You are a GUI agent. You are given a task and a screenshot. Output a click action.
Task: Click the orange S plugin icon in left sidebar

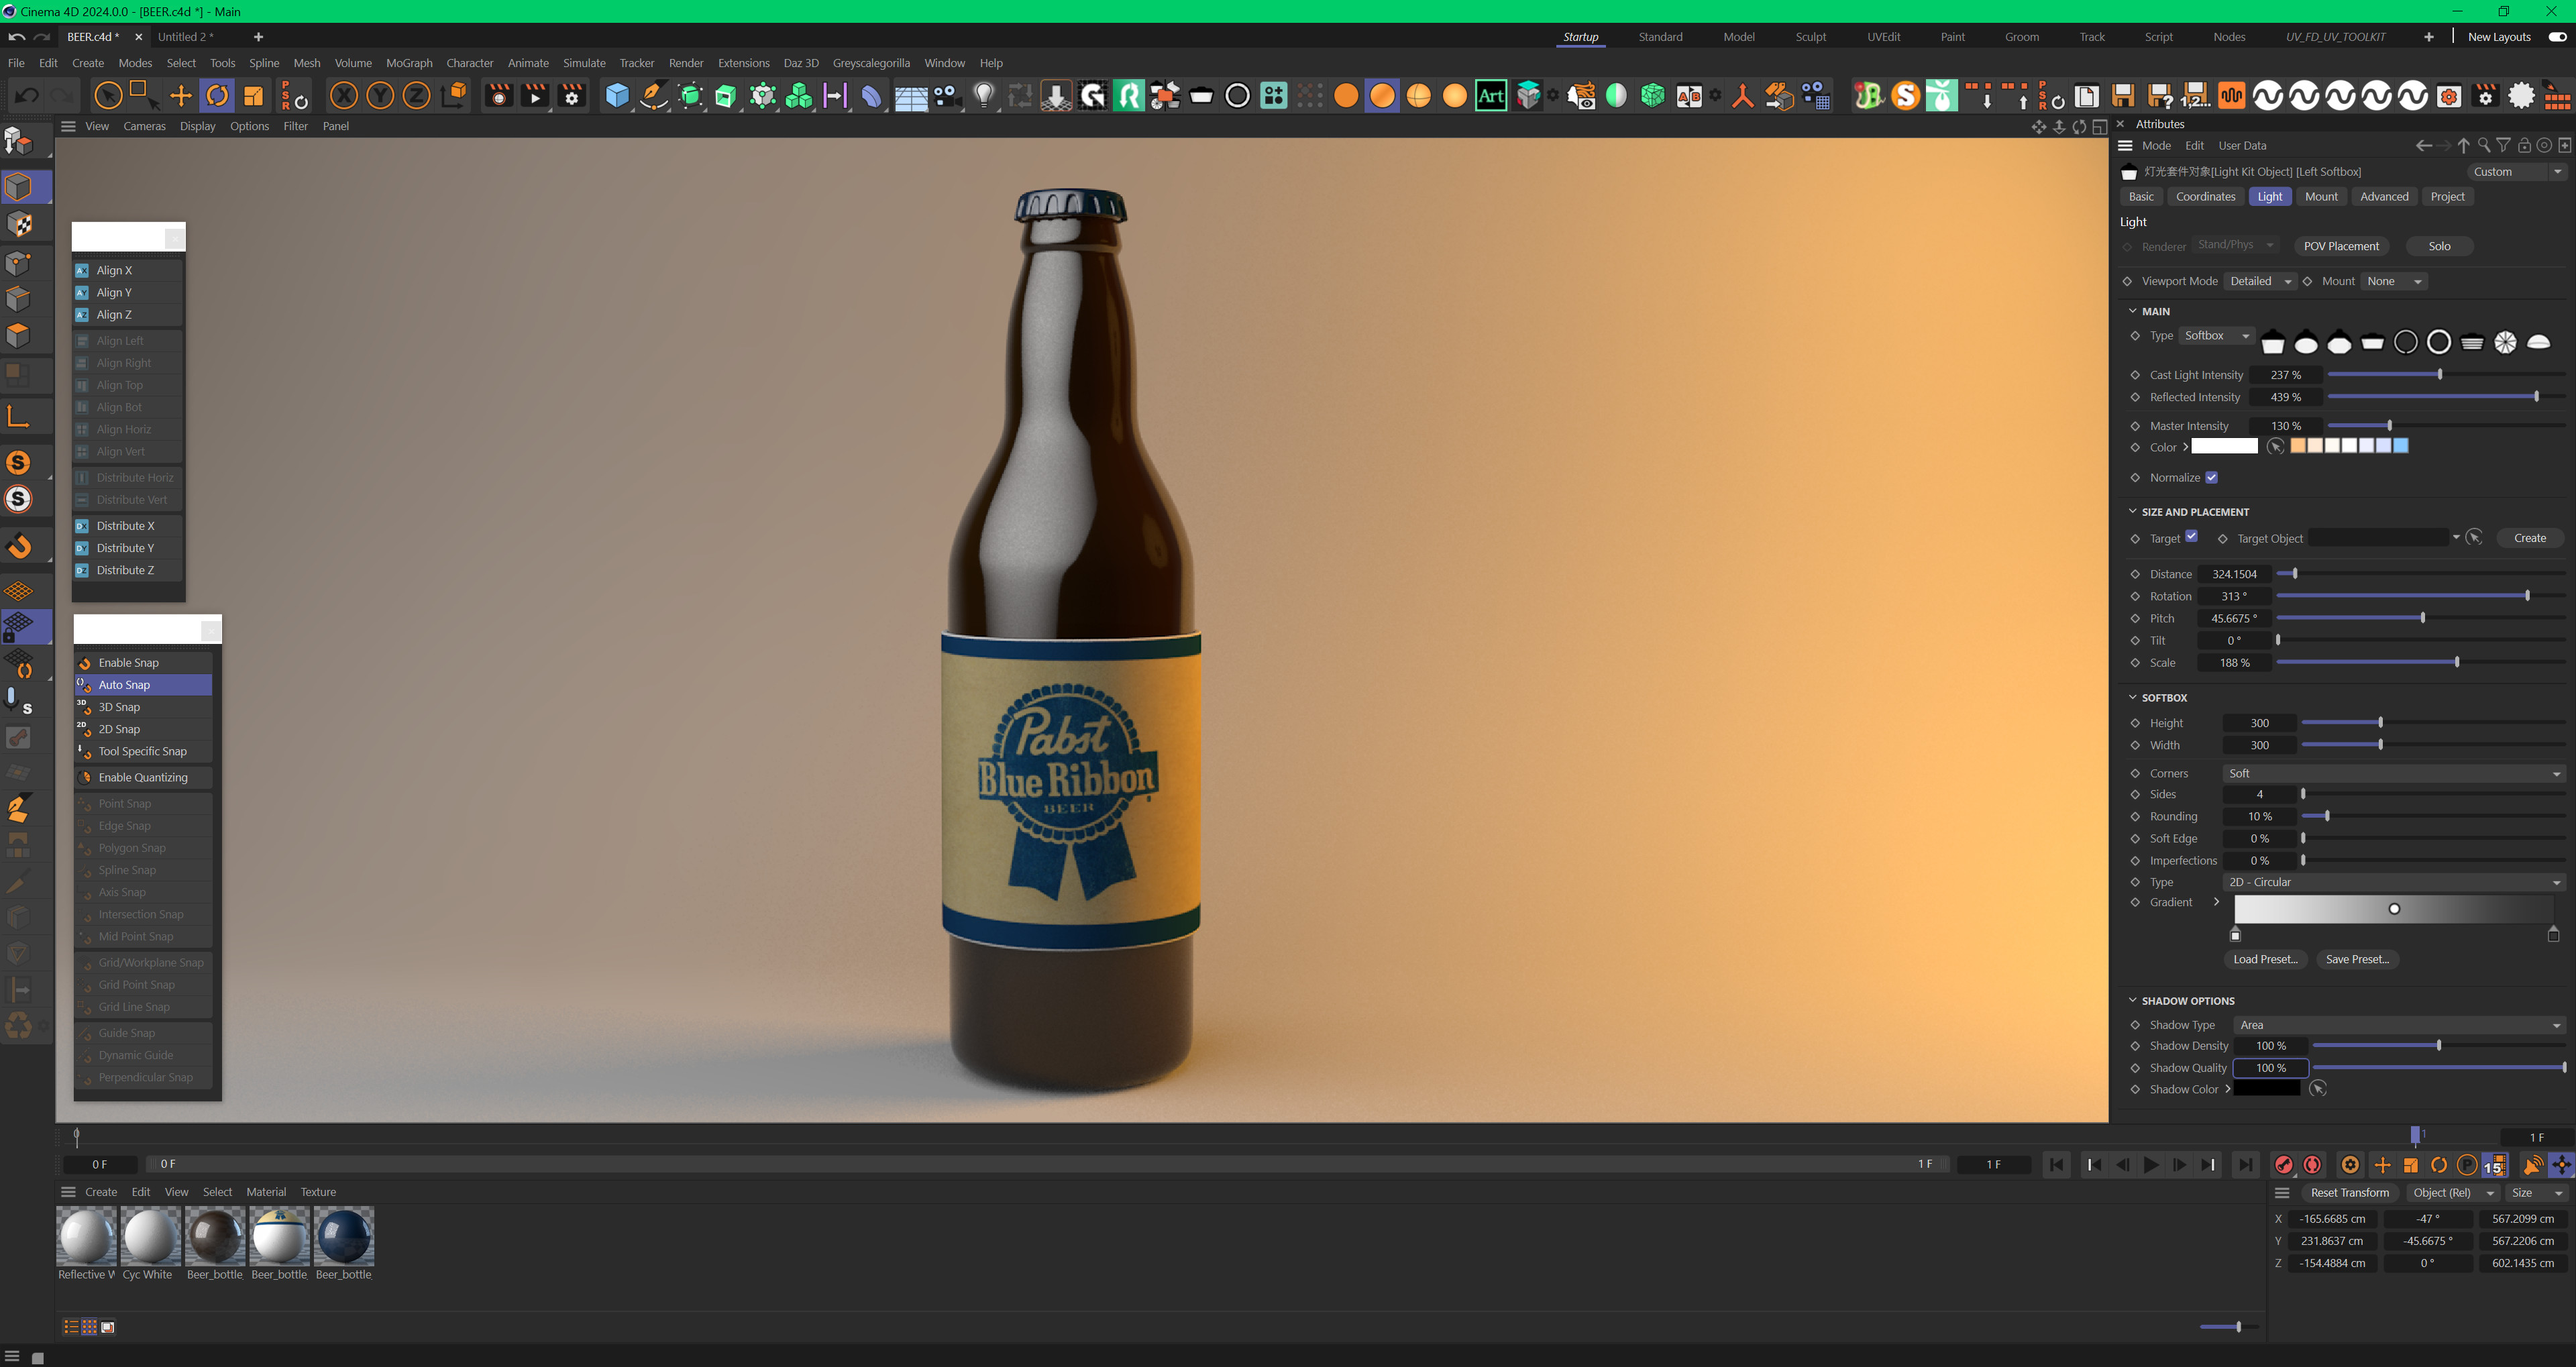click(18, 462)
